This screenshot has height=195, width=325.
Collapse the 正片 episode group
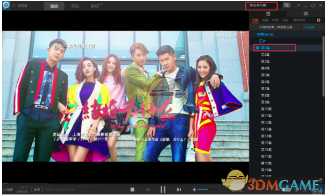[x=257, y=41]
